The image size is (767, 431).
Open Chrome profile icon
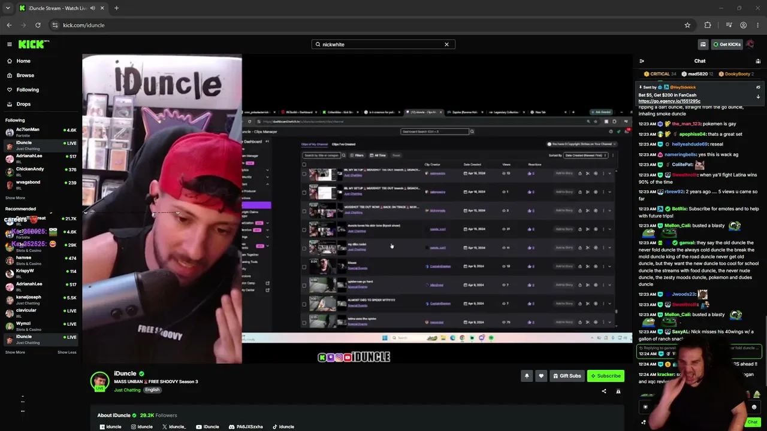[x=744, y=25]
